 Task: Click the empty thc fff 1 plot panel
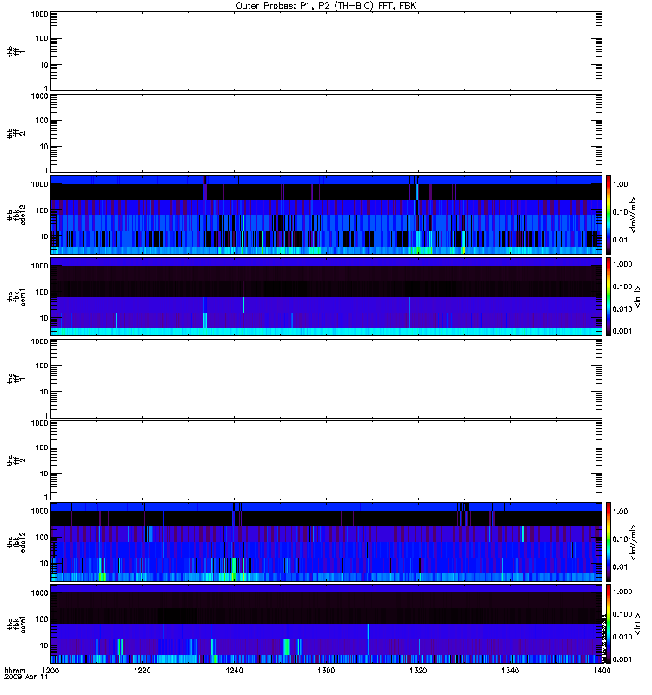[x=327, y=379]
